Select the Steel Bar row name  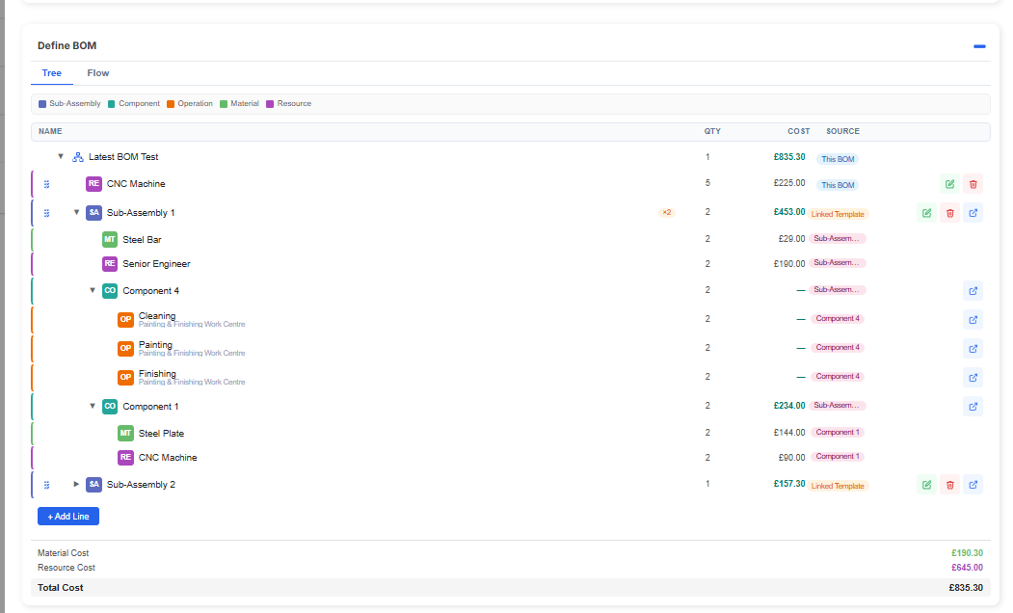pyautogui.click(x=142, y=240)
